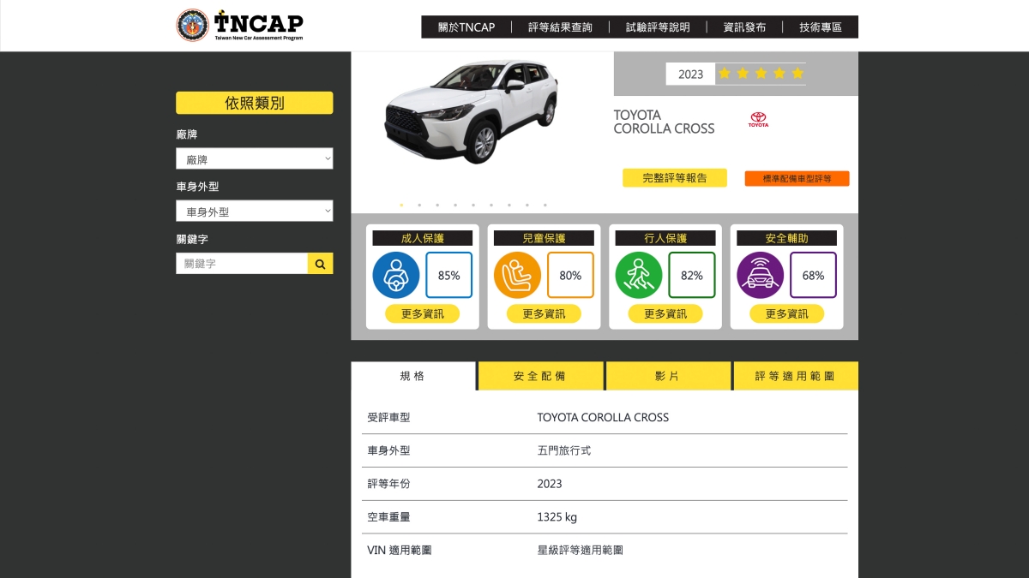1029x578 pixels.
Task: Click the keyword search magnifier icon
Action: click(320, 263)
